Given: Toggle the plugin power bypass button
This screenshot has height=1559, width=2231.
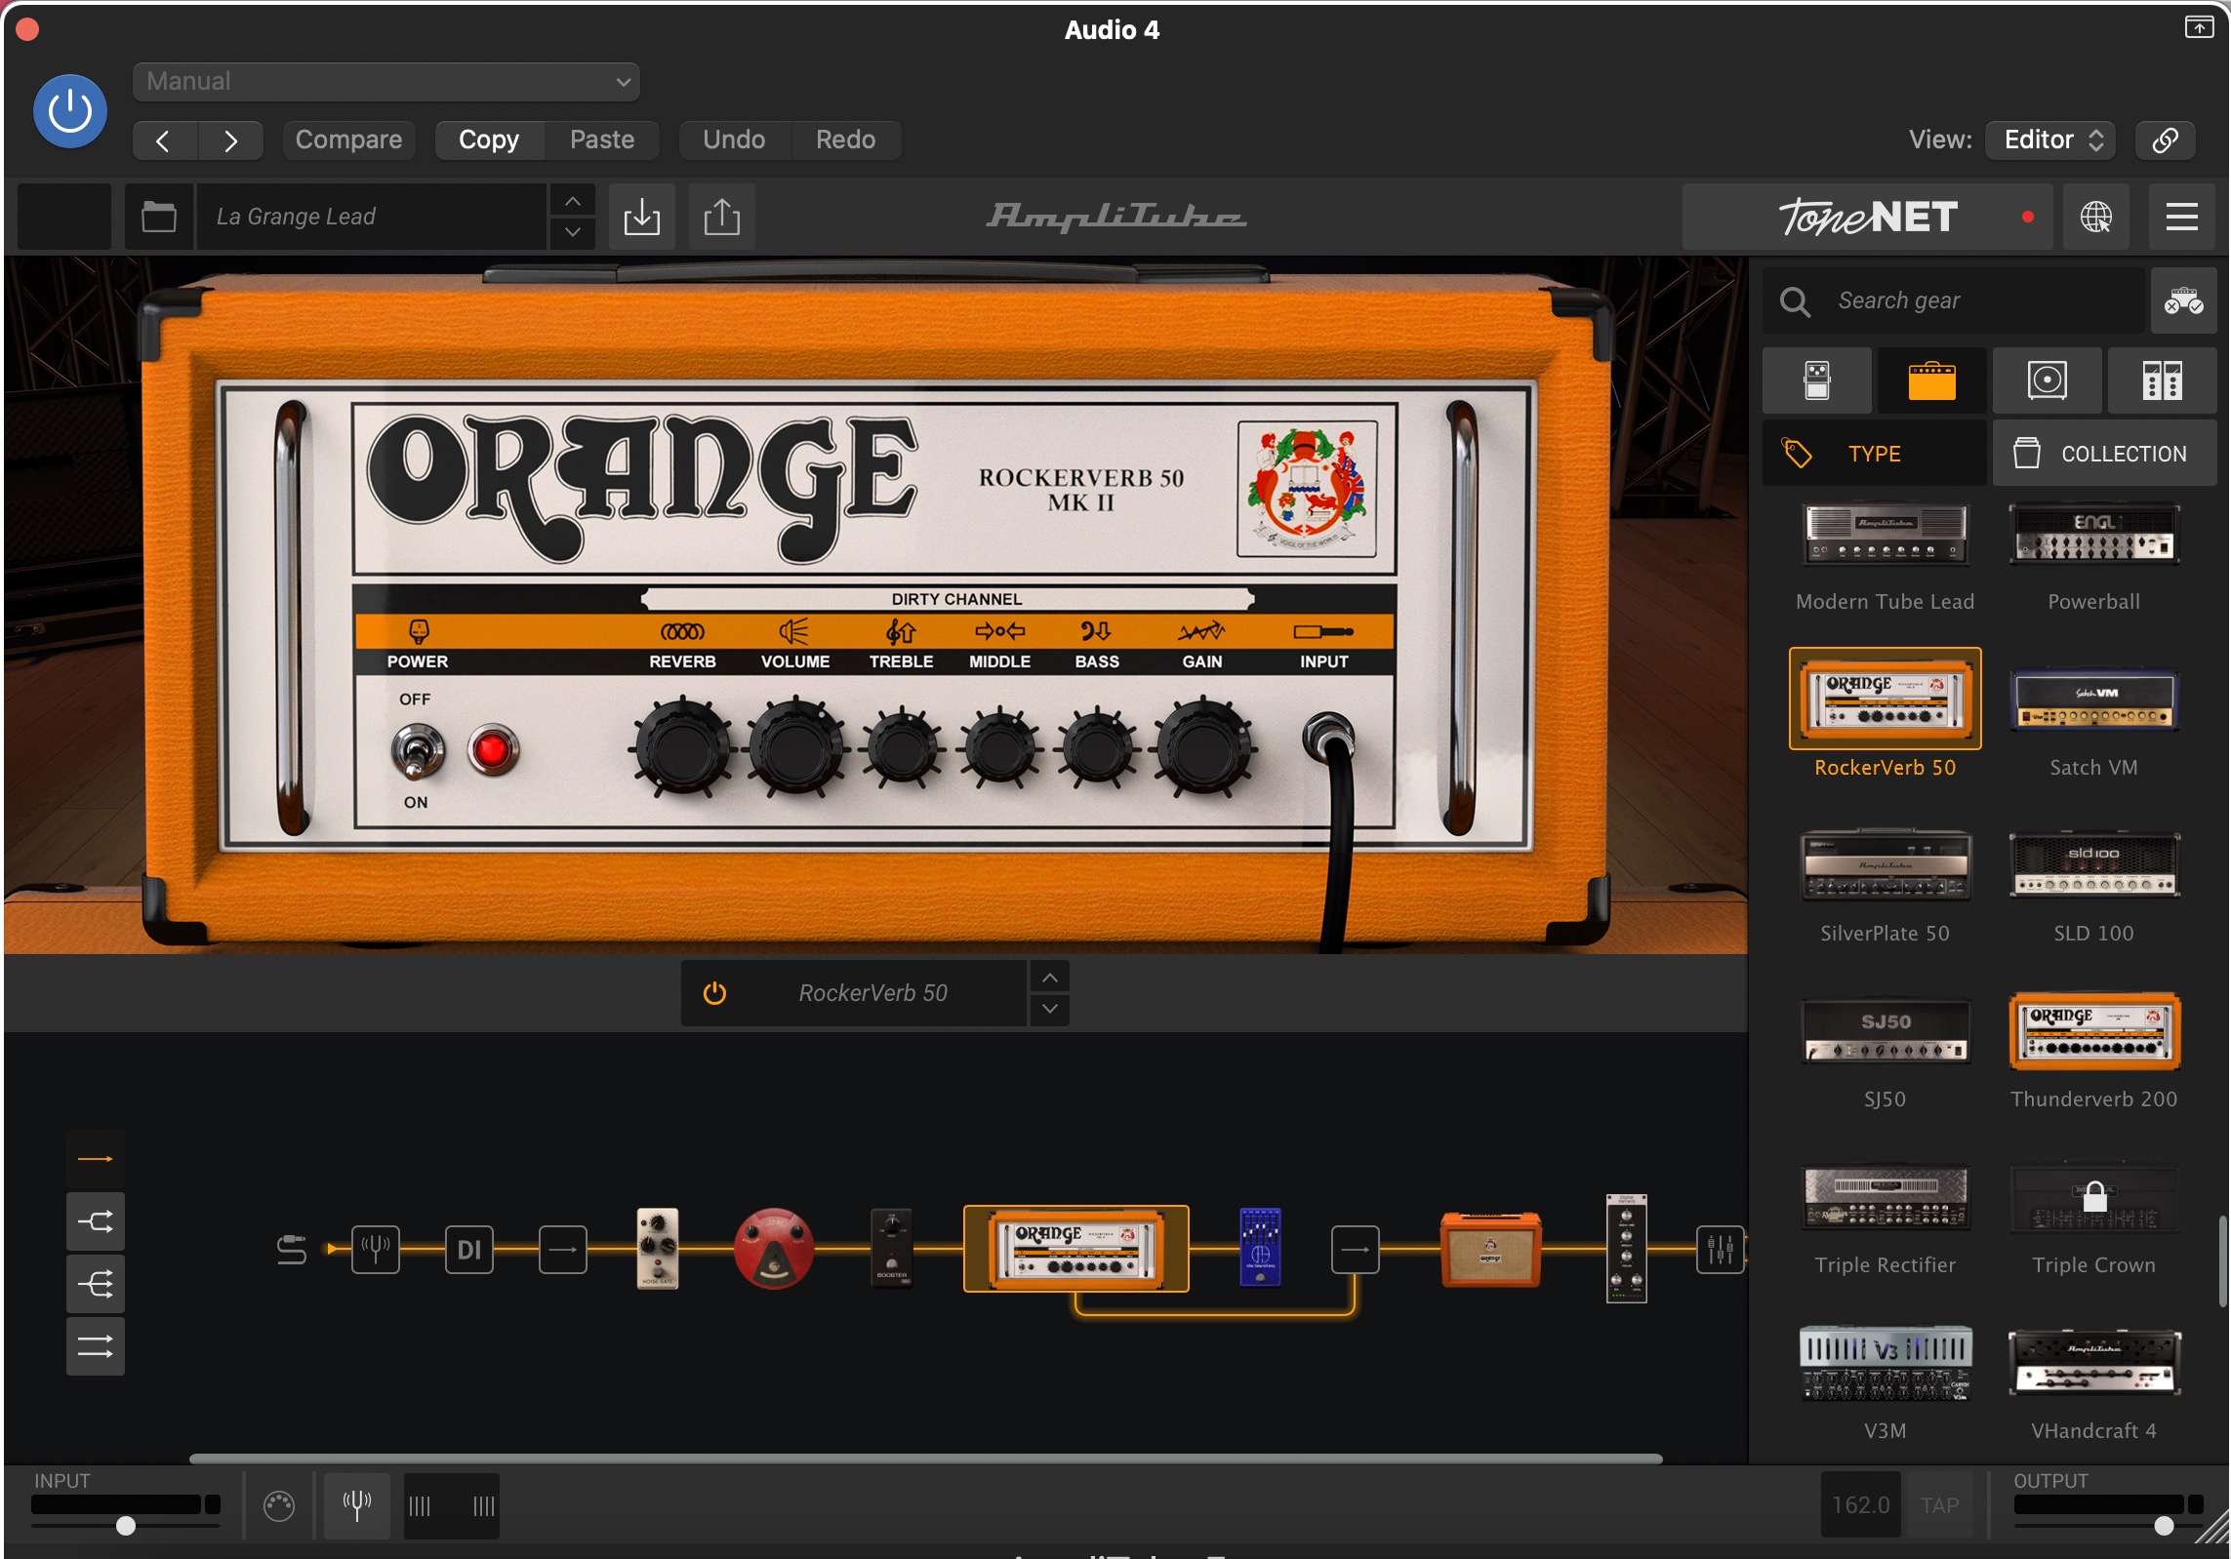Looking at the screenshot, I should 69,111.
